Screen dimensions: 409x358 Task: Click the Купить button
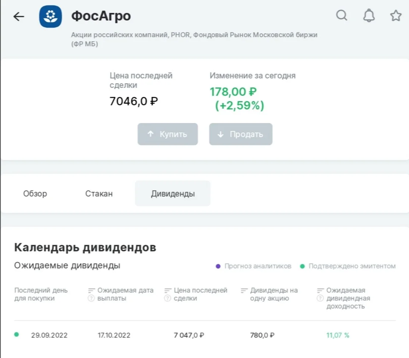click(x=167, y=134)
